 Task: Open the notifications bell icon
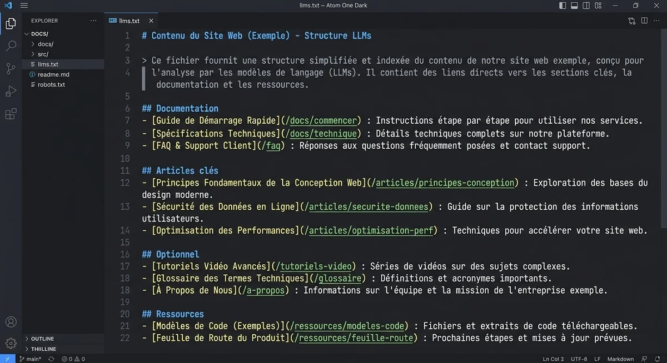656,359
